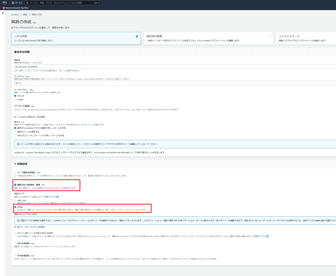Open the hamburger side navigation menu
The width and height of the screenshot is (336, 276).
tap(3, 13)
